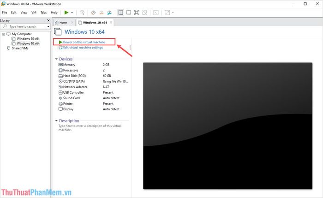
Task: Revert VM to snapshot icon
Action: coord(102,12)
